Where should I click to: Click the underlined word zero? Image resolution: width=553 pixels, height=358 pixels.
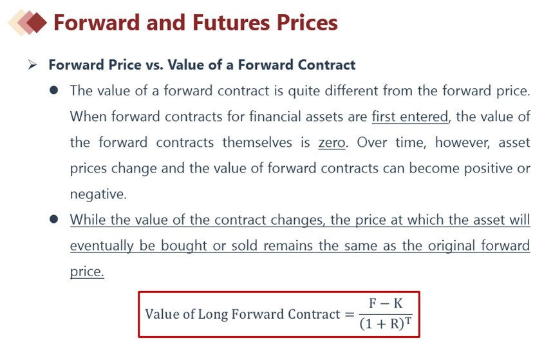(x=332, y=142)
